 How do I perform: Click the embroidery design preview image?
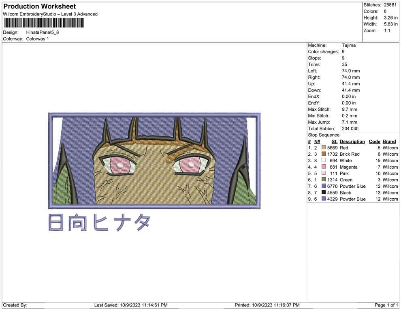pos(154,161)
